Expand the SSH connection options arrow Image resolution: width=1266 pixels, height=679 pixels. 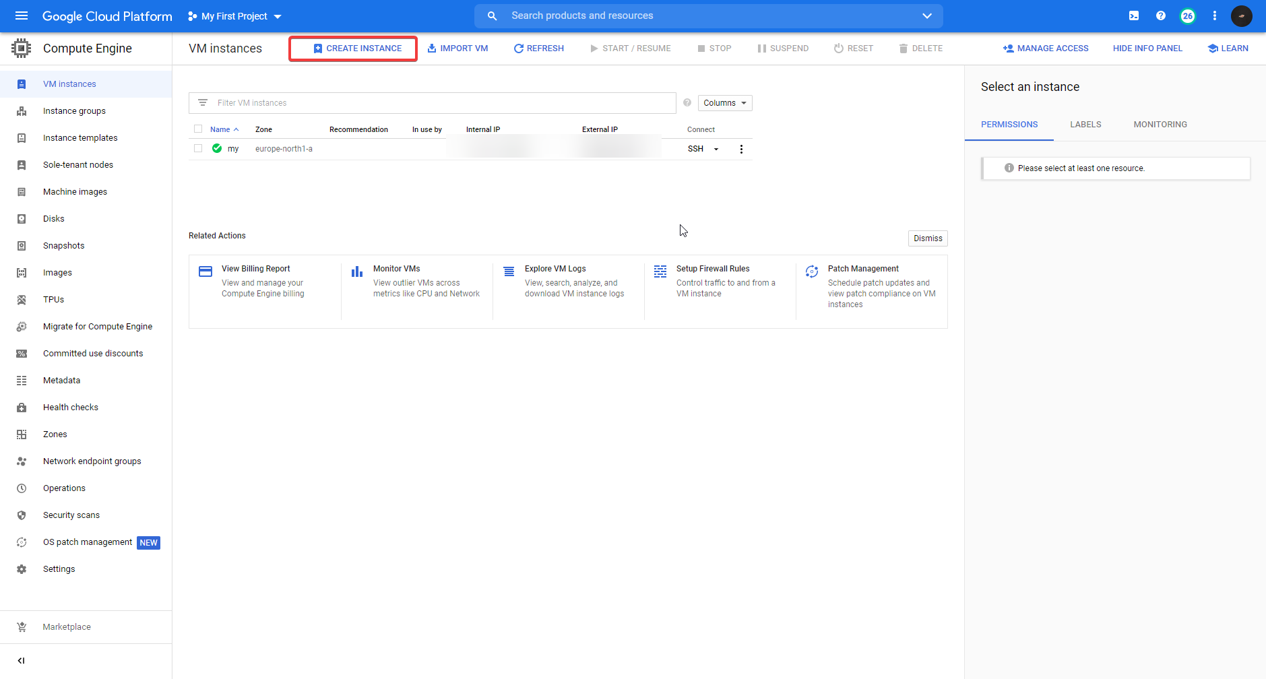click(716, 149)
